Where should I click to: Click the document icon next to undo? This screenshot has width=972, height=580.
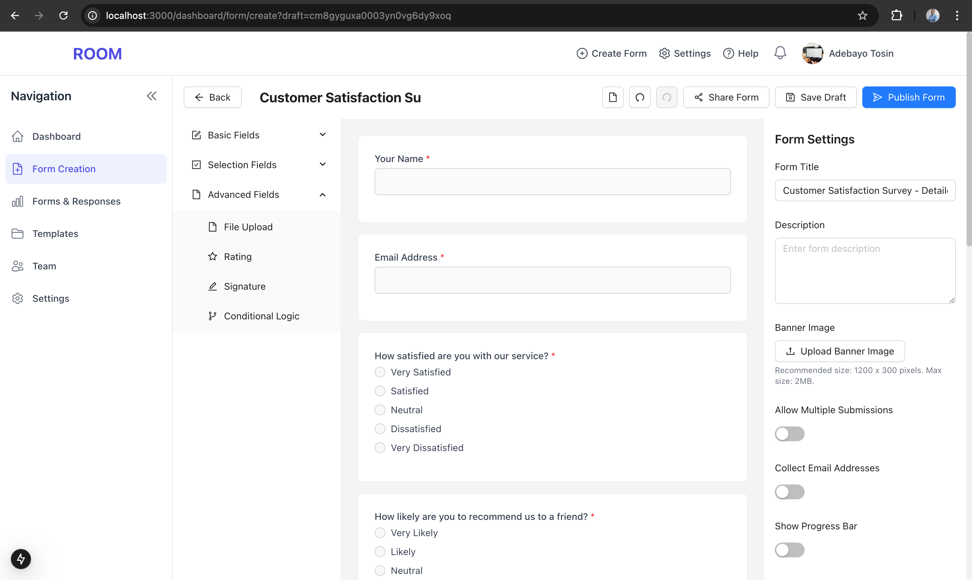pos(613,97)
